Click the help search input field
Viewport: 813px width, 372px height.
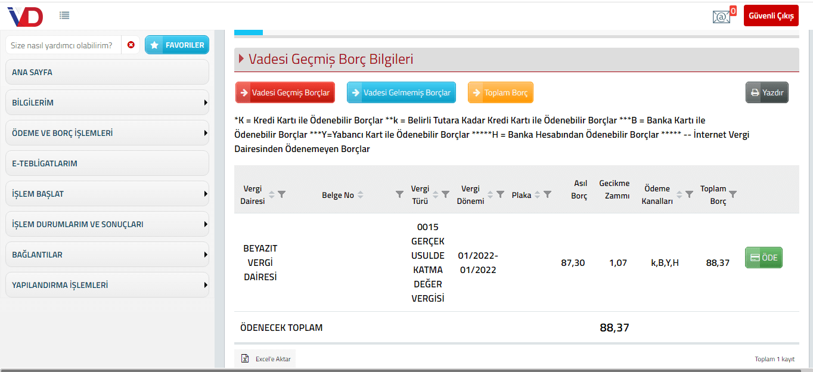(63, 45)
